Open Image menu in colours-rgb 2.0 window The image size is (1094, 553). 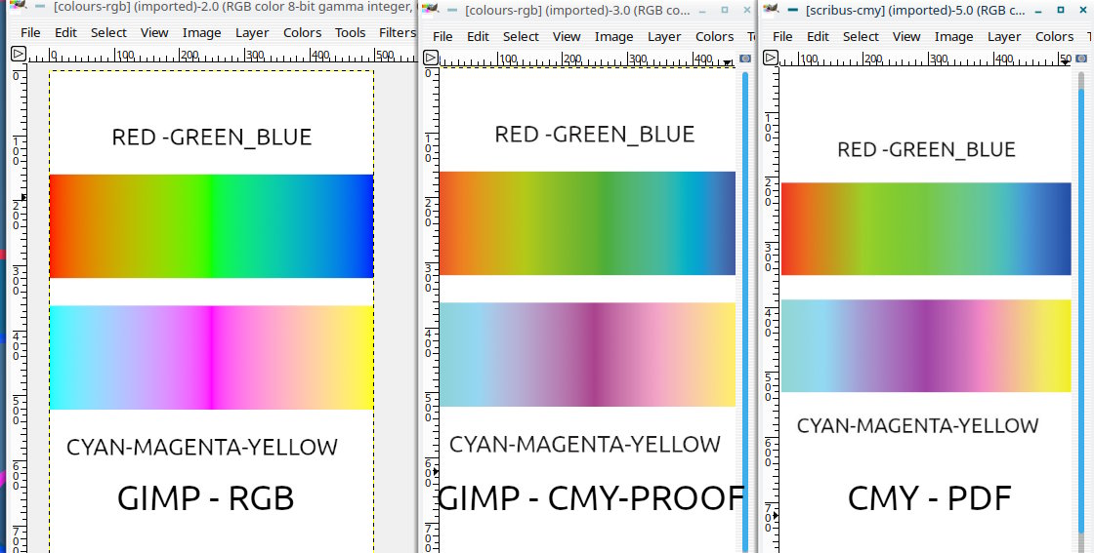201,33
